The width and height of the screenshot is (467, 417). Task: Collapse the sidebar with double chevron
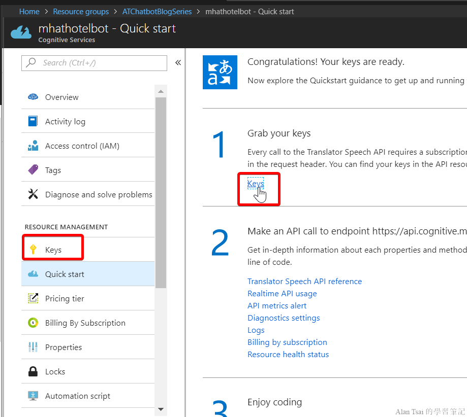[178, 62]
